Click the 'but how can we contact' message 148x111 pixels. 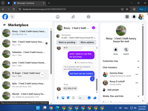click(x=81, y=73)
